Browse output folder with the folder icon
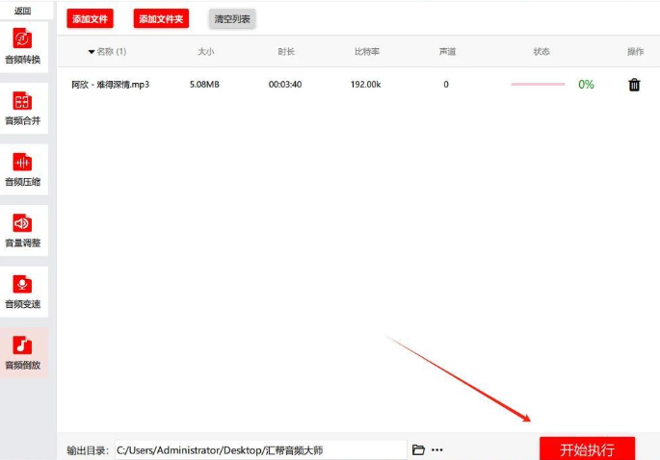The width and height of the screenshot is (660, 460). coord(418,449)
